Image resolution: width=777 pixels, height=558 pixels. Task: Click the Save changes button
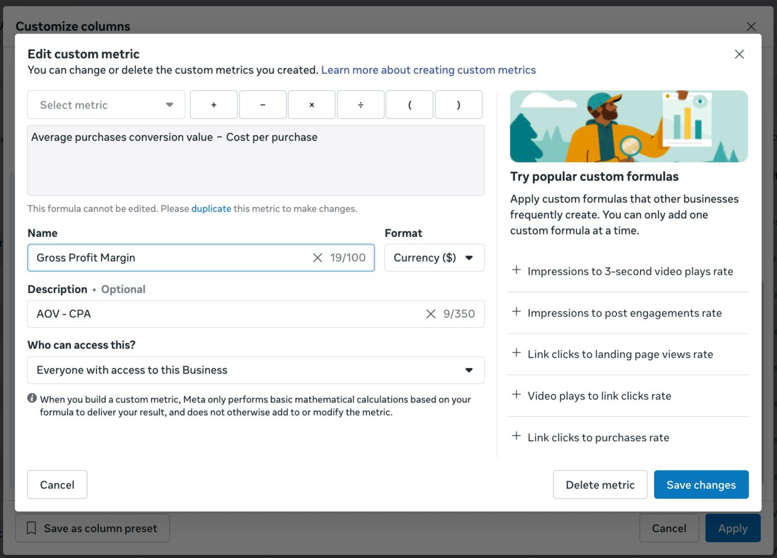pos(701,485)
